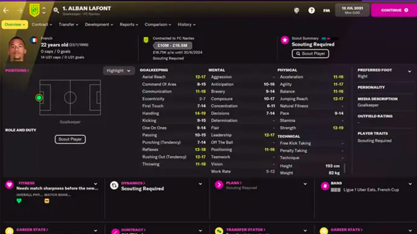This screenshot has height=234, width=417.
Task: Click the Fitness heart icon
Action: tap(8, 184)
